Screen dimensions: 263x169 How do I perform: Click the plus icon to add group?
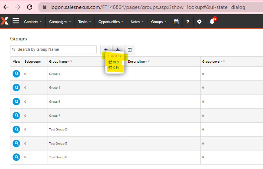pos(106,49)
